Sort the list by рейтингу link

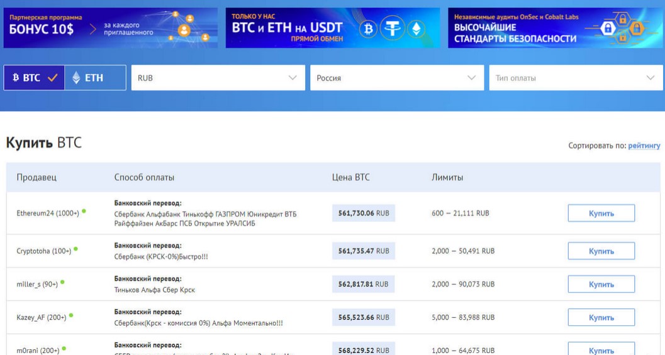[644, 145]
